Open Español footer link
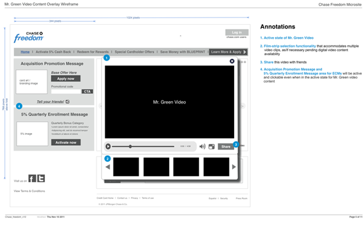 212,199
